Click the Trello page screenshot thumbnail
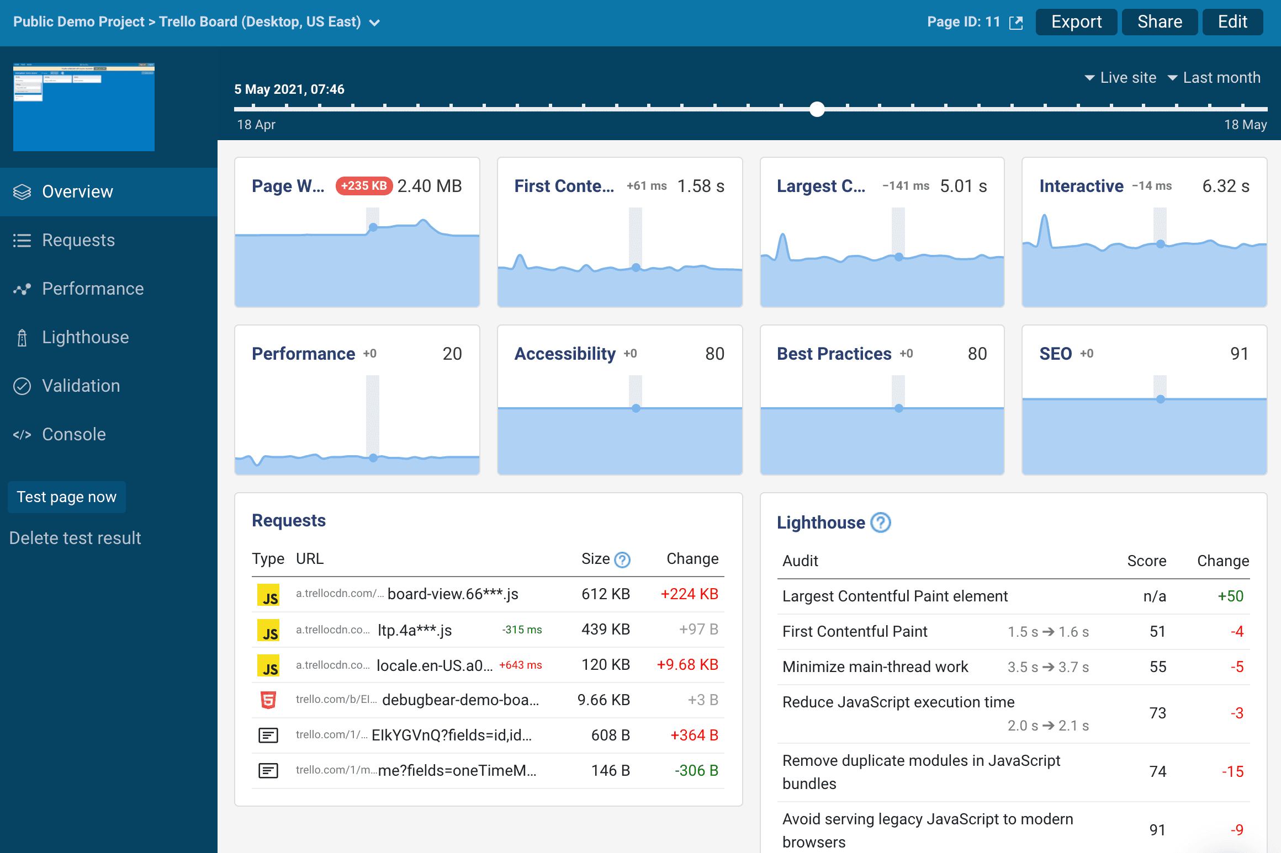1281x853 pixels. (84, 107)
